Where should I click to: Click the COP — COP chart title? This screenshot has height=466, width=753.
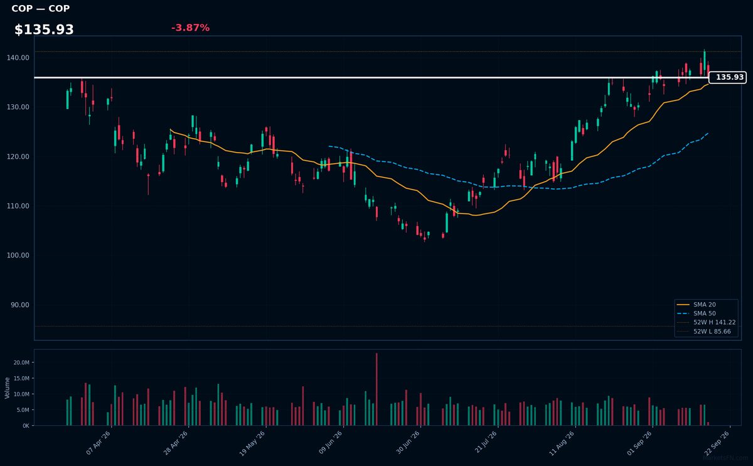click(x=41, y=9)
